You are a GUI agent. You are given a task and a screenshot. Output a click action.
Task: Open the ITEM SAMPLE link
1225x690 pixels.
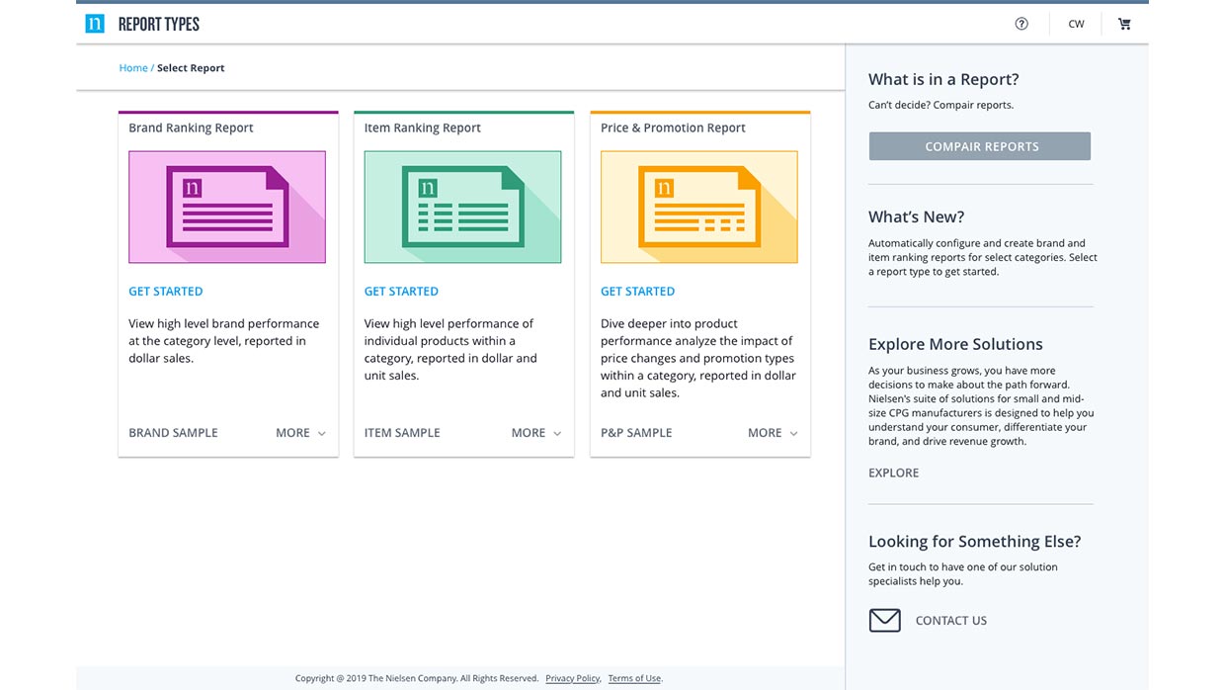click(402, 433)
